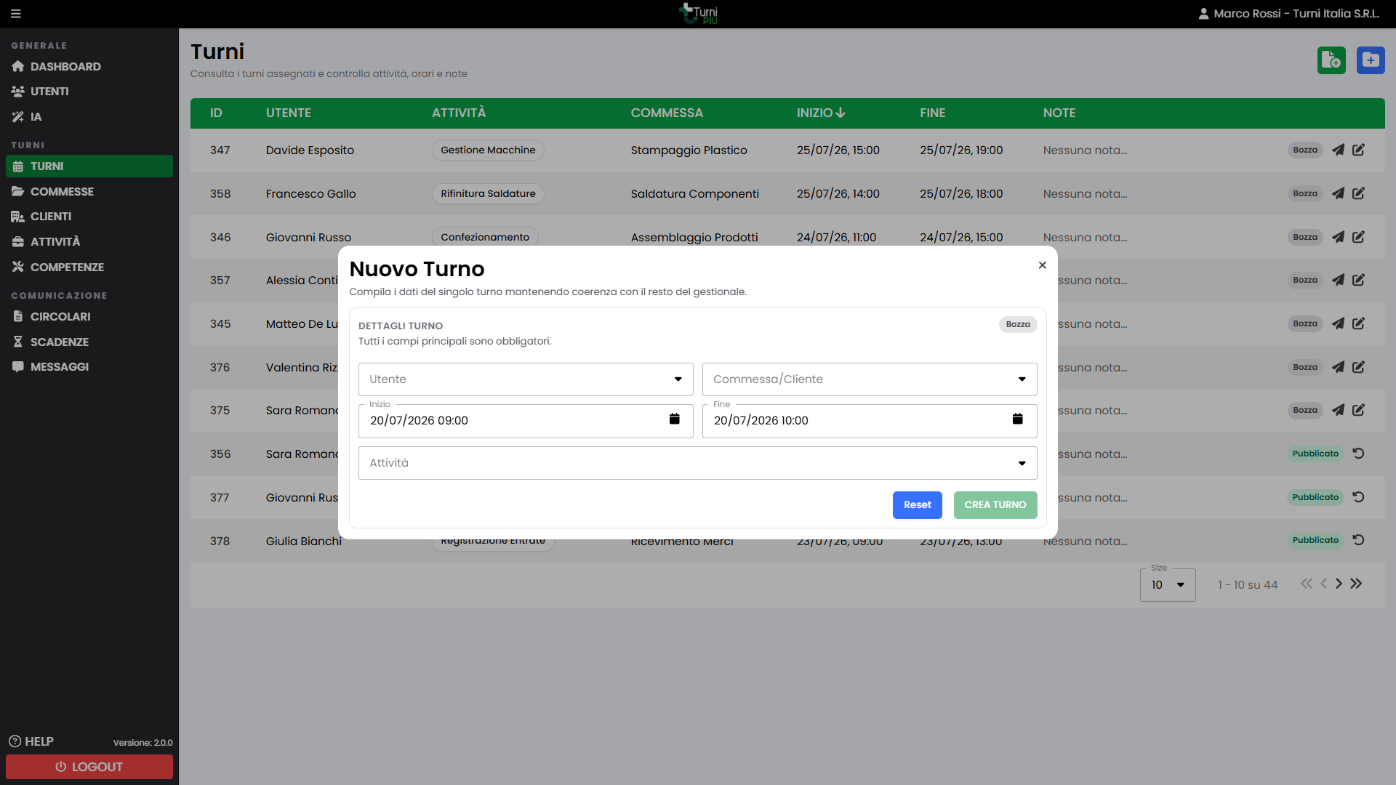Jump to last page arrow
This screenshot has width=1396, height=785.
tap(1356, 584)
